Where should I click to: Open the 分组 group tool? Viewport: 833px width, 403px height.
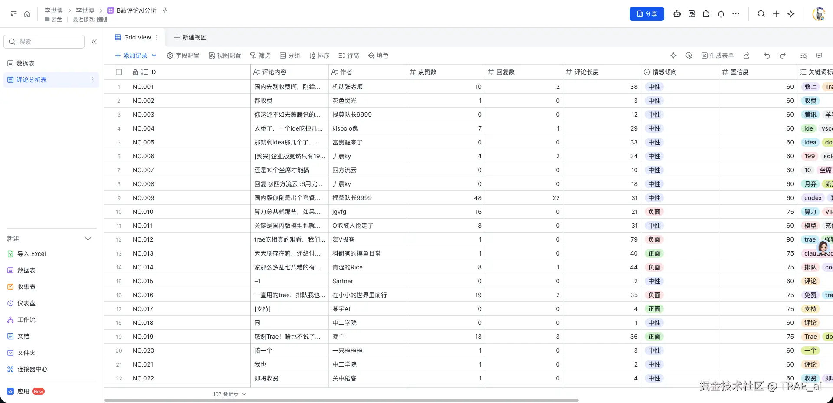tap(290, 56)
